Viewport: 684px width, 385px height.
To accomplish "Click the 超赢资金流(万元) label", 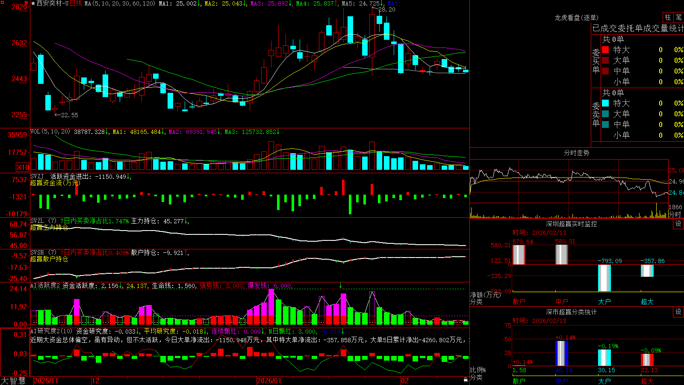I will [55, 183].
